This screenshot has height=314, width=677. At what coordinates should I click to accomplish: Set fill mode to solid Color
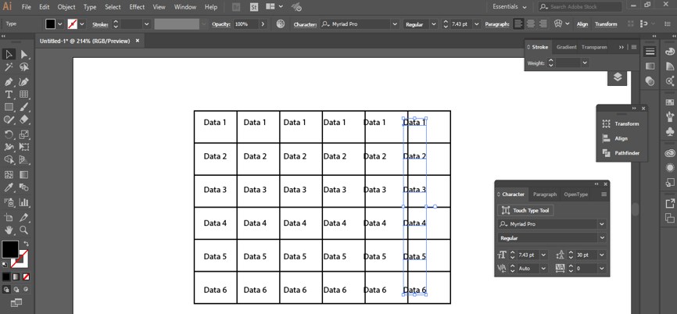point(6,277)
